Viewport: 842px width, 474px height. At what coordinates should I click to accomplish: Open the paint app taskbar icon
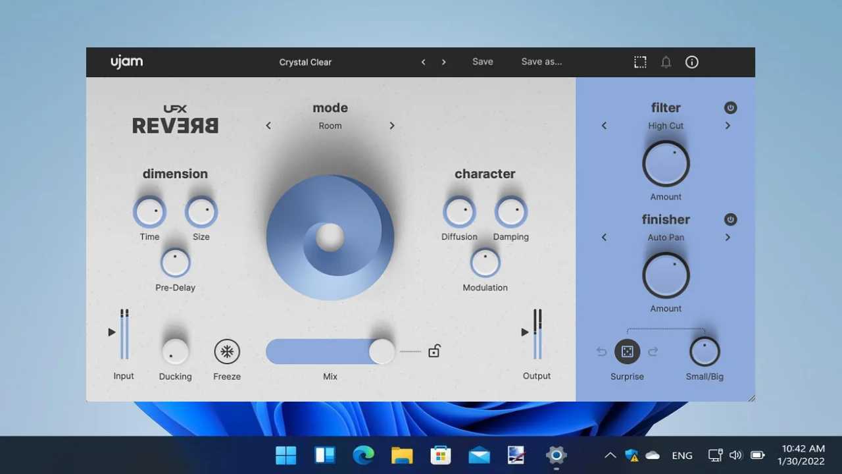(x=517, y=455)
